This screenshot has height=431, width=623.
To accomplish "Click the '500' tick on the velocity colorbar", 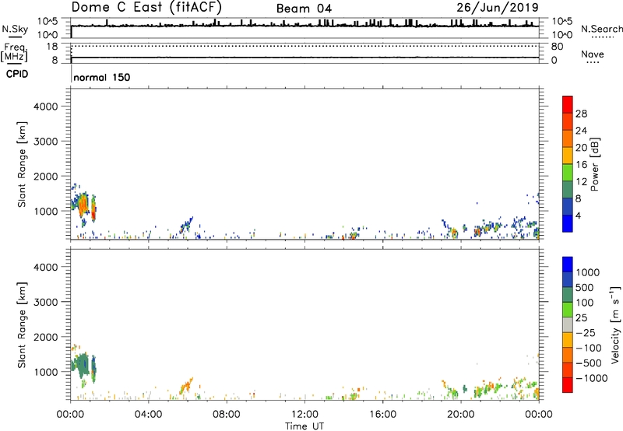I will [585, 288].
